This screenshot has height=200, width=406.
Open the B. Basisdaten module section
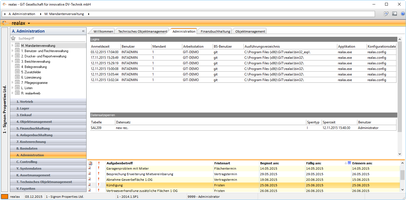tap(48, 148)
